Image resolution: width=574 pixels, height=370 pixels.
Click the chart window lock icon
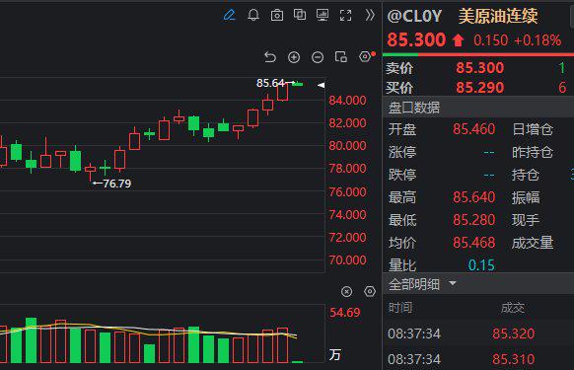click(x=341, y=57)
